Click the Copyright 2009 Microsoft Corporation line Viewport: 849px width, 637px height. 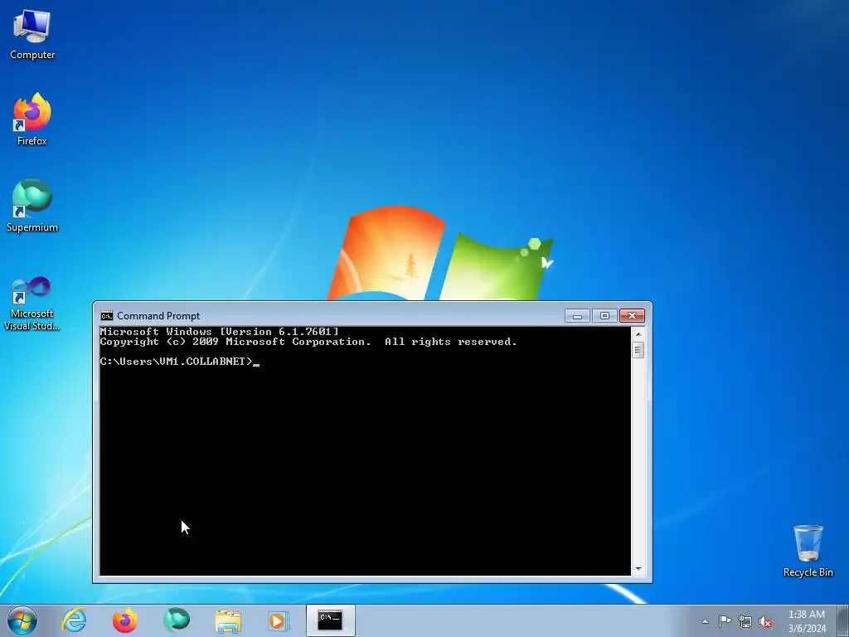(x=308, y=342)
